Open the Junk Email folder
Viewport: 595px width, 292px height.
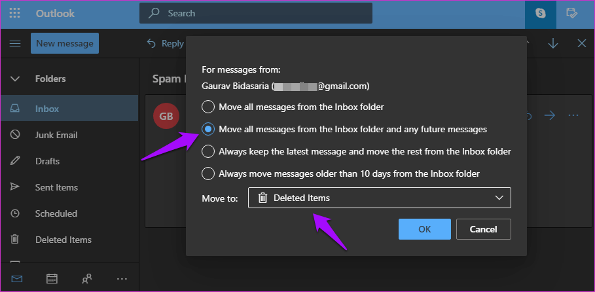pyautogui.click(x=69, y=135)
